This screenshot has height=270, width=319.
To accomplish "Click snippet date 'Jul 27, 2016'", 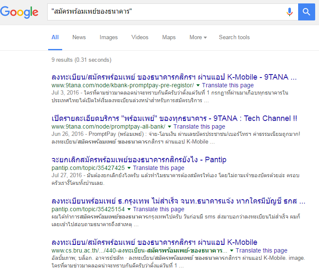I will (66, 175).
